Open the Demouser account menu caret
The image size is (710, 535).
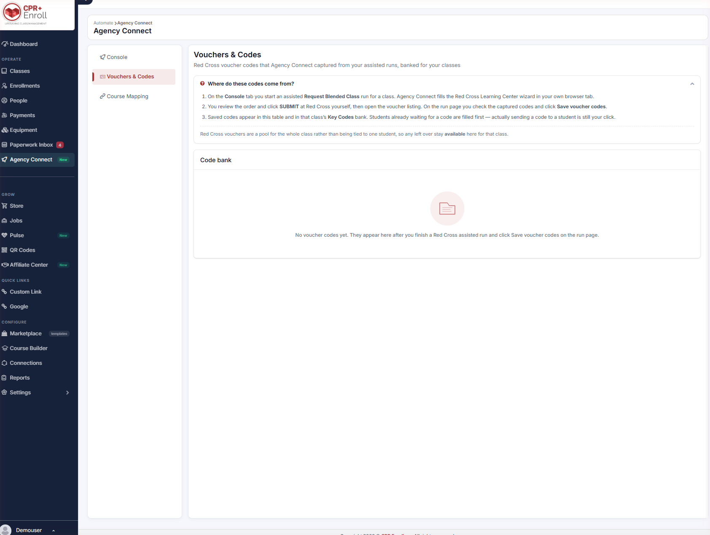(x=54, y=530)
